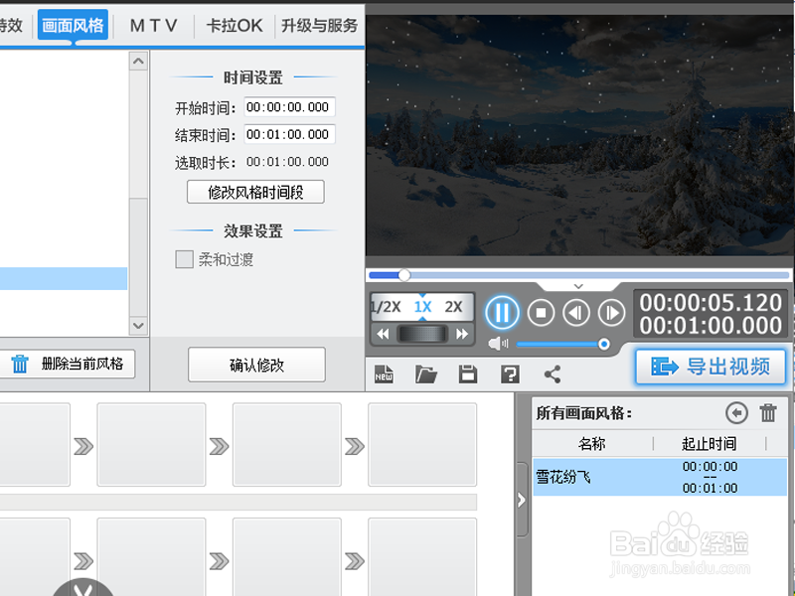Click the 名称 column header

[x=592, y=444]
